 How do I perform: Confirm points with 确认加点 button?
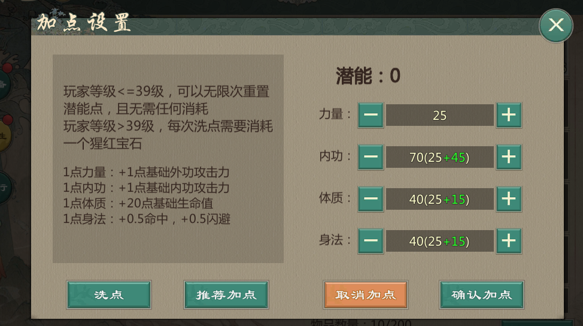coord(481,295)
